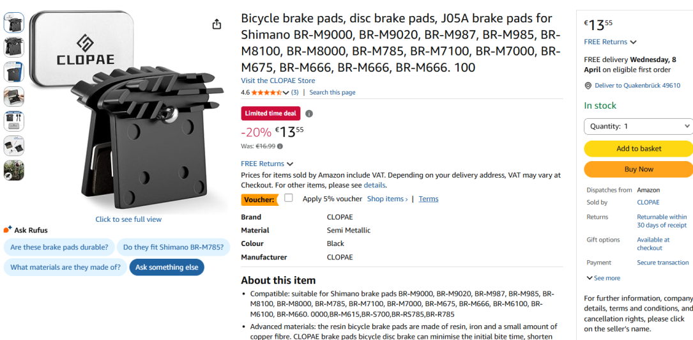The width and height of the screenshot is (693, 340).
Task: Click the star rating icons
Action: [x=266, y=93]
